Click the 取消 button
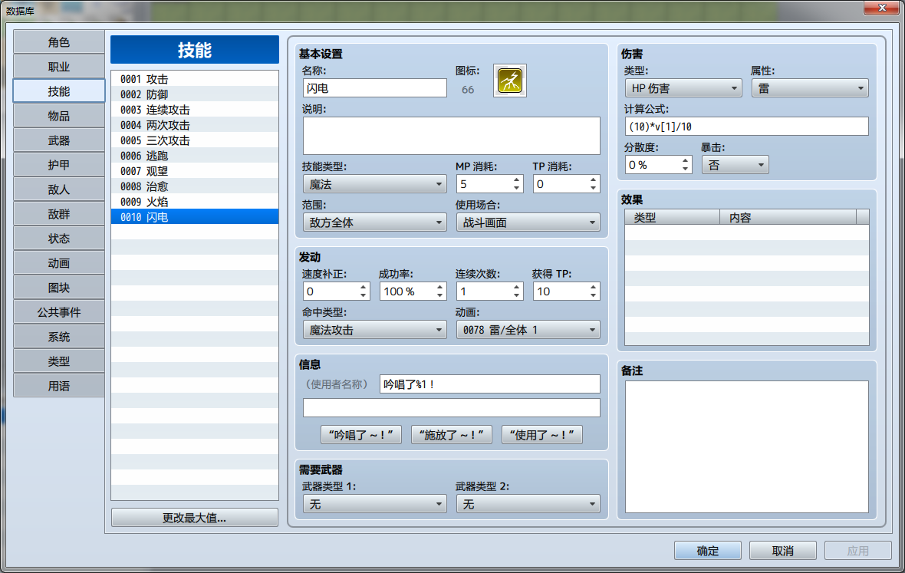Viewport: 905px width, 573px height. [782, 551]
